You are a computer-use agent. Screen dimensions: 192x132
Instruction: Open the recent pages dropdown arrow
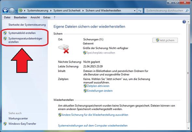click(x=16, y=11)
